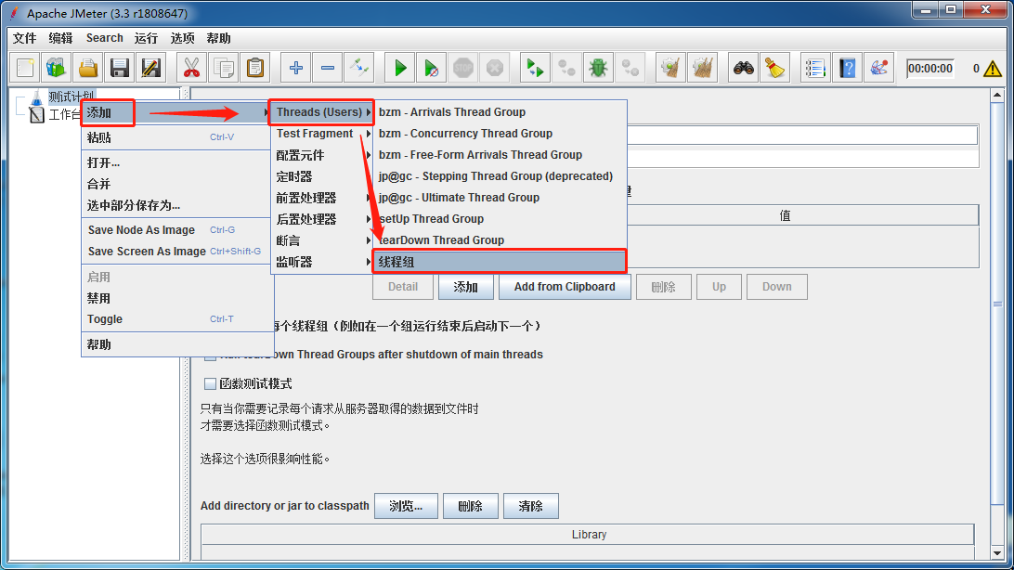
Task: Open the 帮助 menu in menu bar
Action: (218, 38)
